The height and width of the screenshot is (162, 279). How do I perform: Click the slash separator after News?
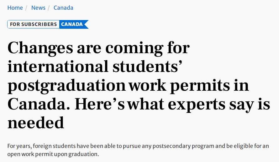48,8
